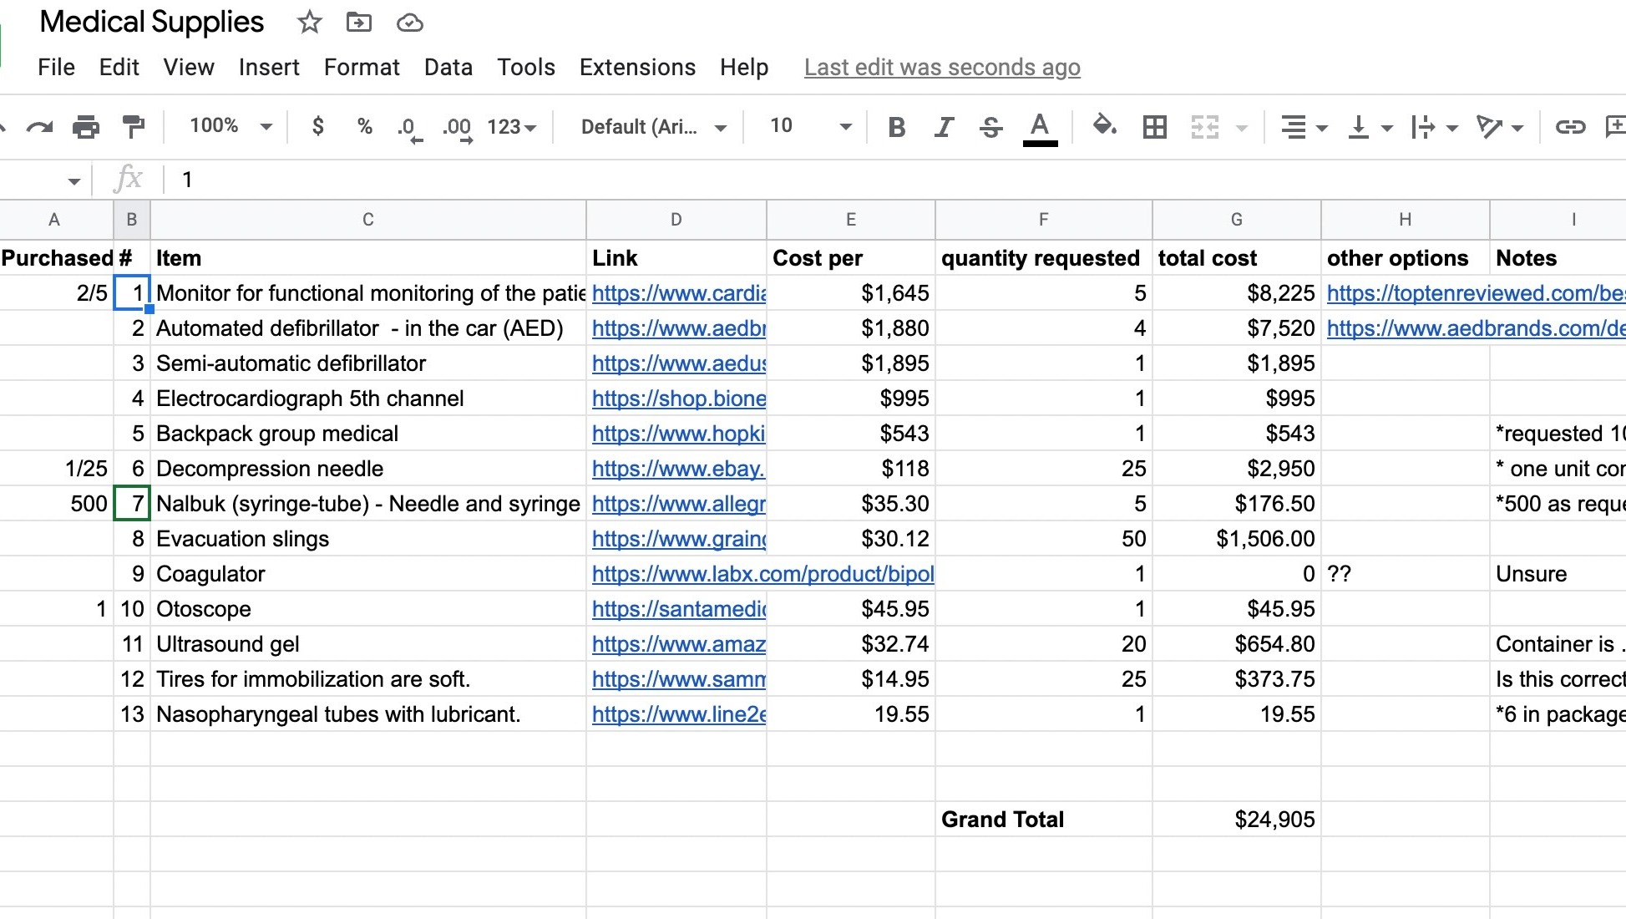The height and width of the screenshot is (919, 1626).
Task: Open the Tools menu
Action: [526, 67]
